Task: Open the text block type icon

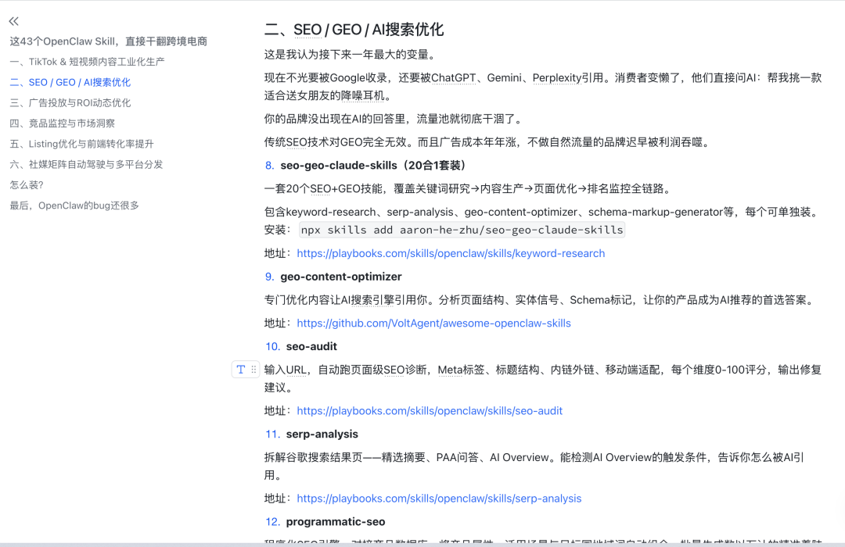Action: 241,370
